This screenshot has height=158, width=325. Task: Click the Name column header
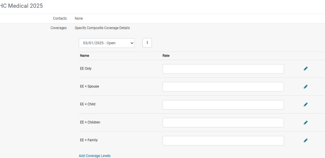[x=84, y=55]
